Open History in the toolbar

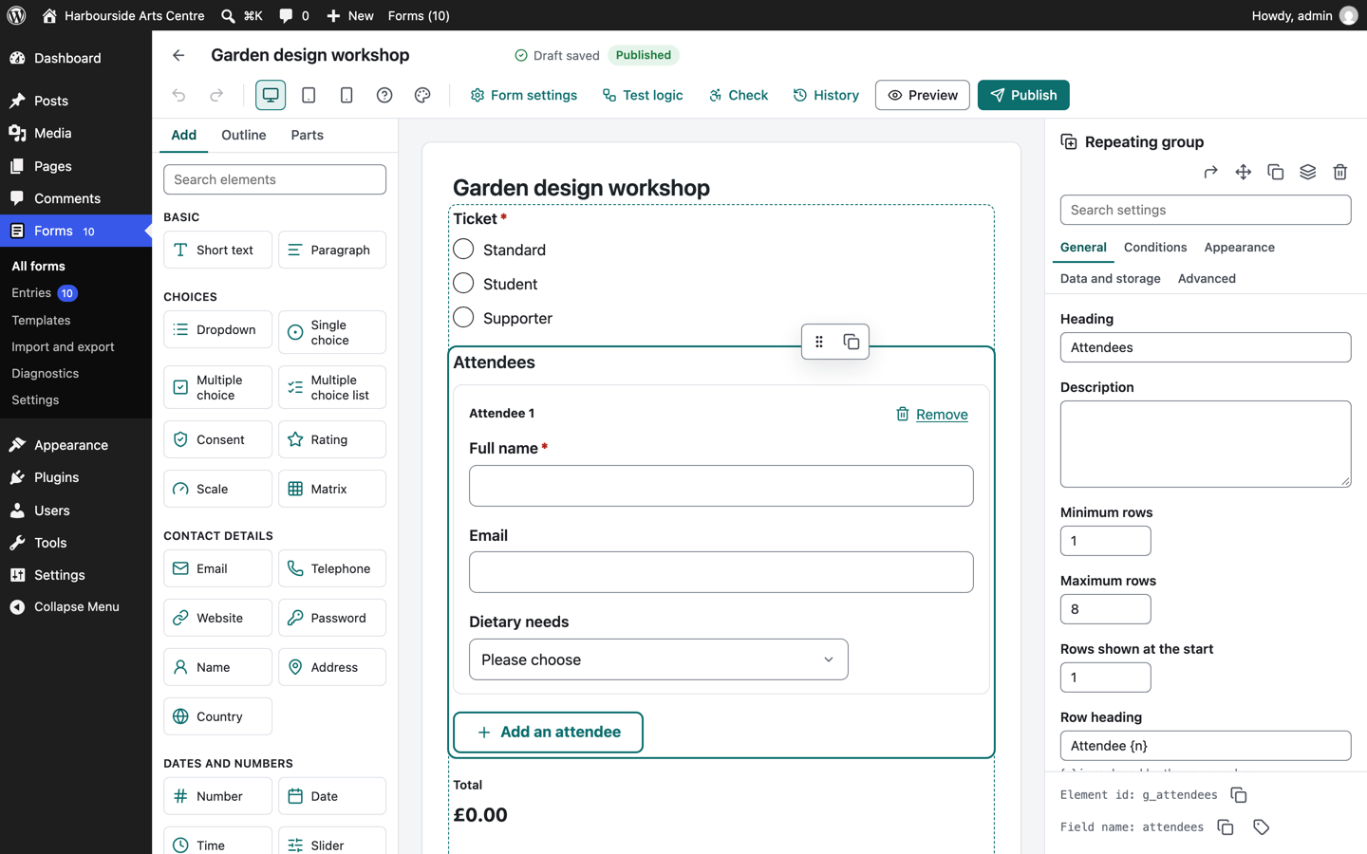click(x=826, y=95)
